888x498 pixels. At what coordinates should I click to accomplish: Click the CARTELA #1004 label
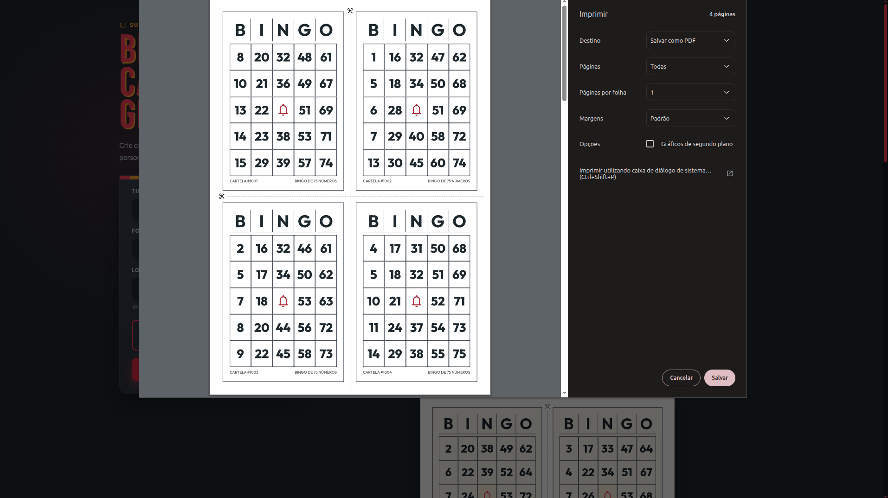pos(377,372)
